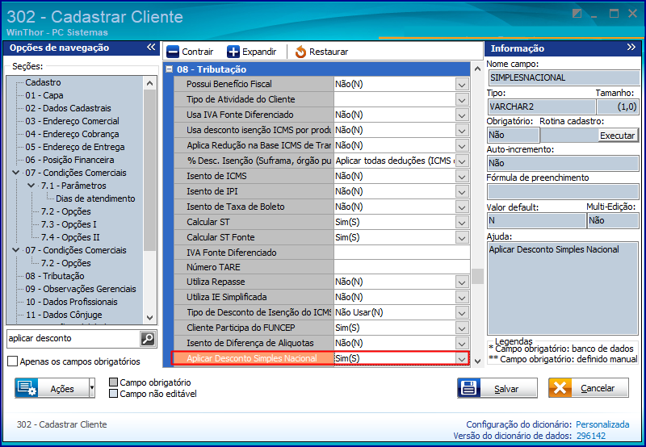Click the Cancelar button

[589, 388]
